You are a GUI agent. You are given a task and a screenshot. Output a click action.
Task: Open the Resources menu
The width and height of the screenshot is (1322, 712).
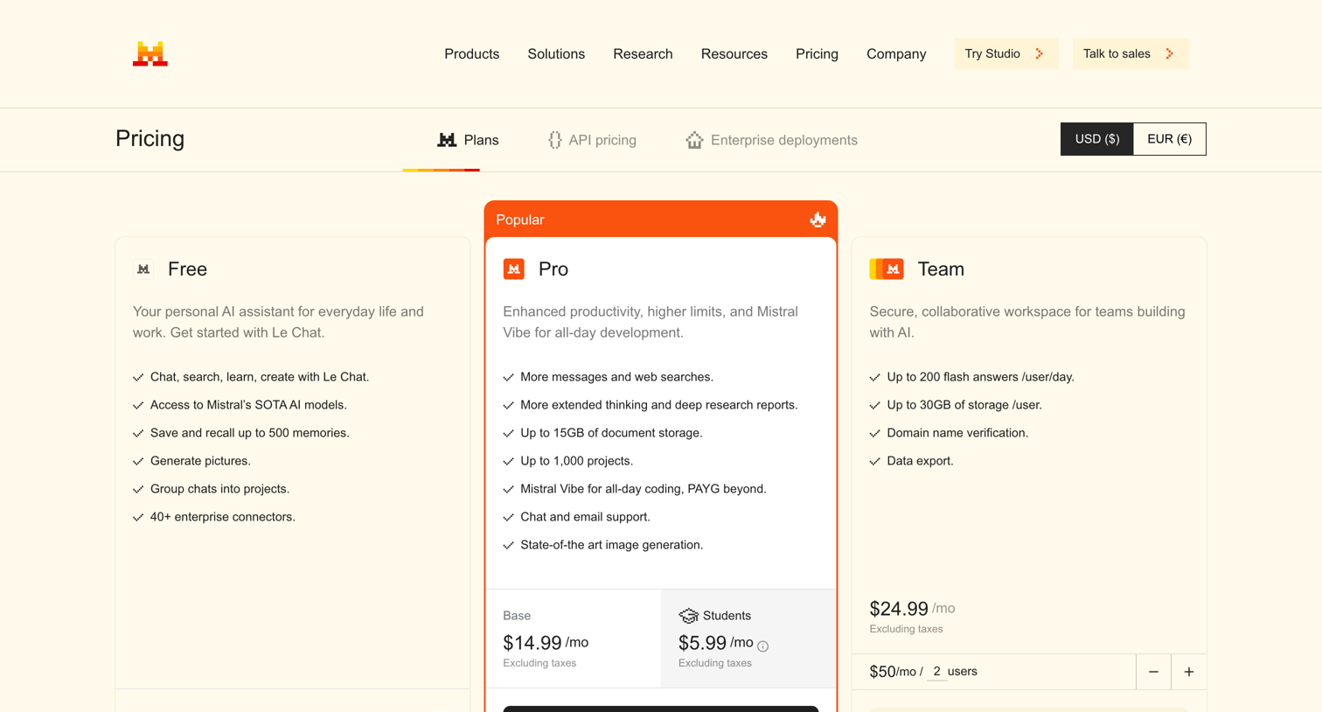734,54
